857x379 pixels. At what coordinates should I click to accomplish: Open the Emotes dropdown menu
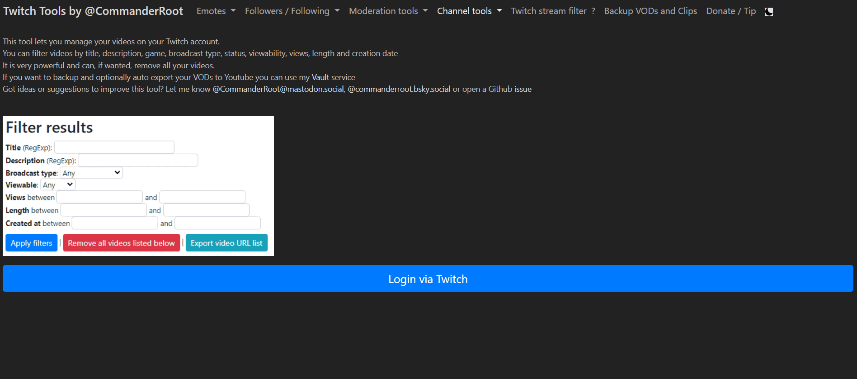[x=216, y=11]
